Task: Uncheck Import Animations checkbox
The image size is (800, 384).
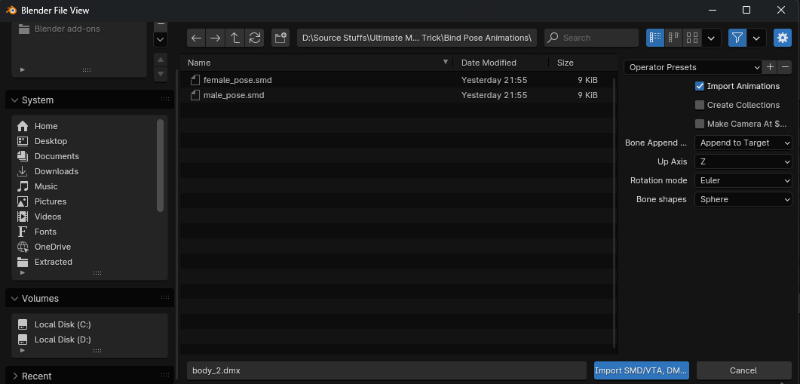Action: 700,86
